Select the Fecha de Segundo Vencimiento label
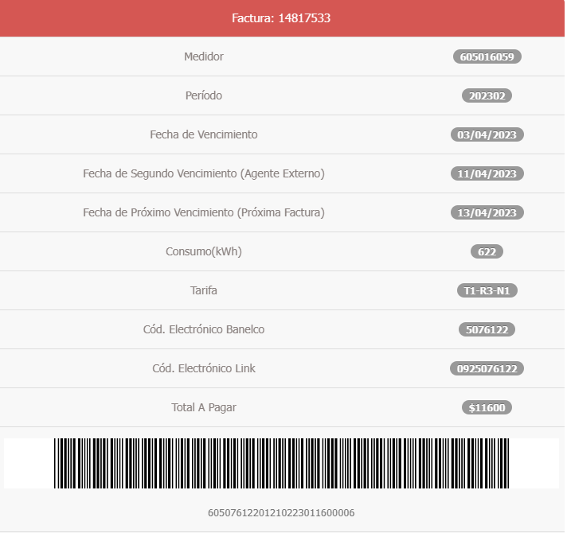This screenshot has height=533, width=567. point(204,173)
